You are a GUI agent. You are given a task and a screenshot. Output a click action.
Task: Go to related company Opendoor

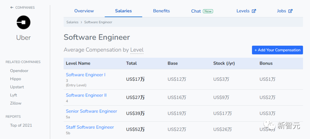(19, 71)
